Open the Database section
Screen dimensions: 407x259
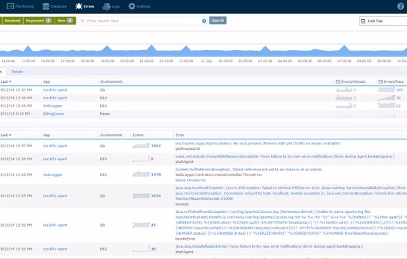point(55,7)
